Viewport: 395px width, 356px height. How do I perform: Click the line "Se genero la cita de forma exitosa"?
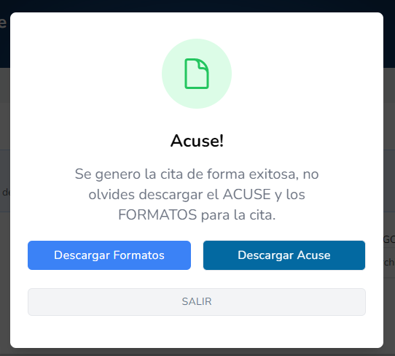pyautogui.click(x=187, y=174)
